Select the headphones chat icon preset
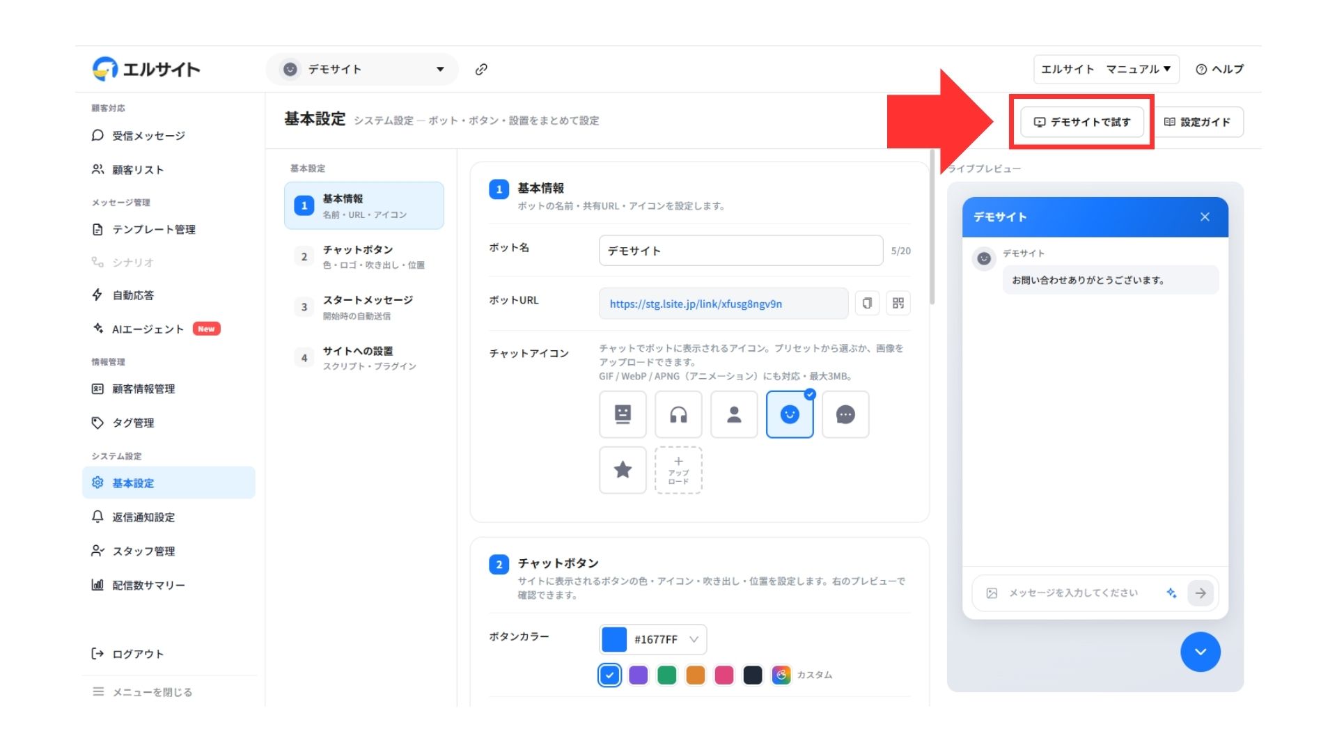The width and height of the screenshot is (1337, 752). point(678,414)
